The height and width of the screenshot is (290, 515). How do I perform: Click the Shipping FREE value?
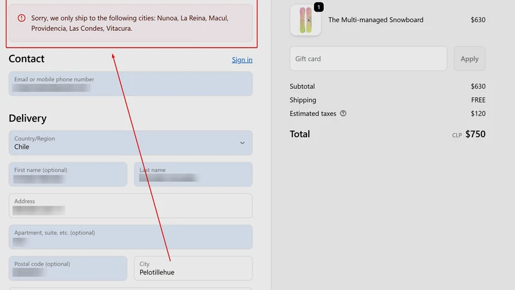[478, 100]
